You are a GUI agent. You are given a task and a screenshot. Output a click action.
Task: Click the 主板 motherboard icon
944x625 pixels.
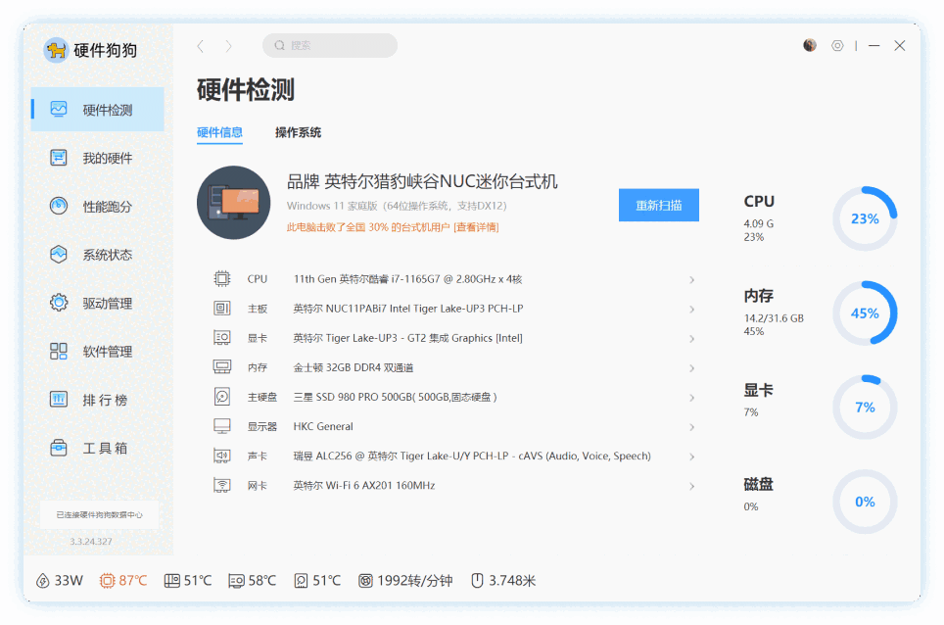[x=222, y=309]
